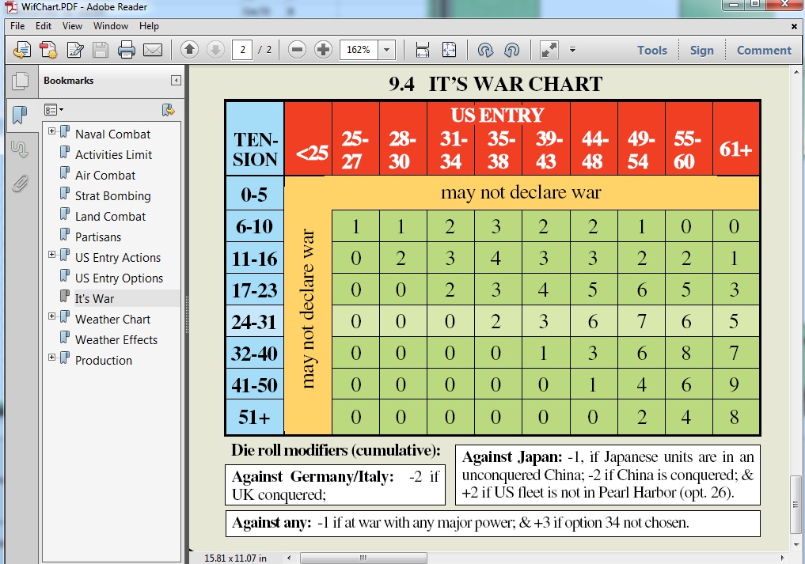Open the Edit menu

pos(43,25)
